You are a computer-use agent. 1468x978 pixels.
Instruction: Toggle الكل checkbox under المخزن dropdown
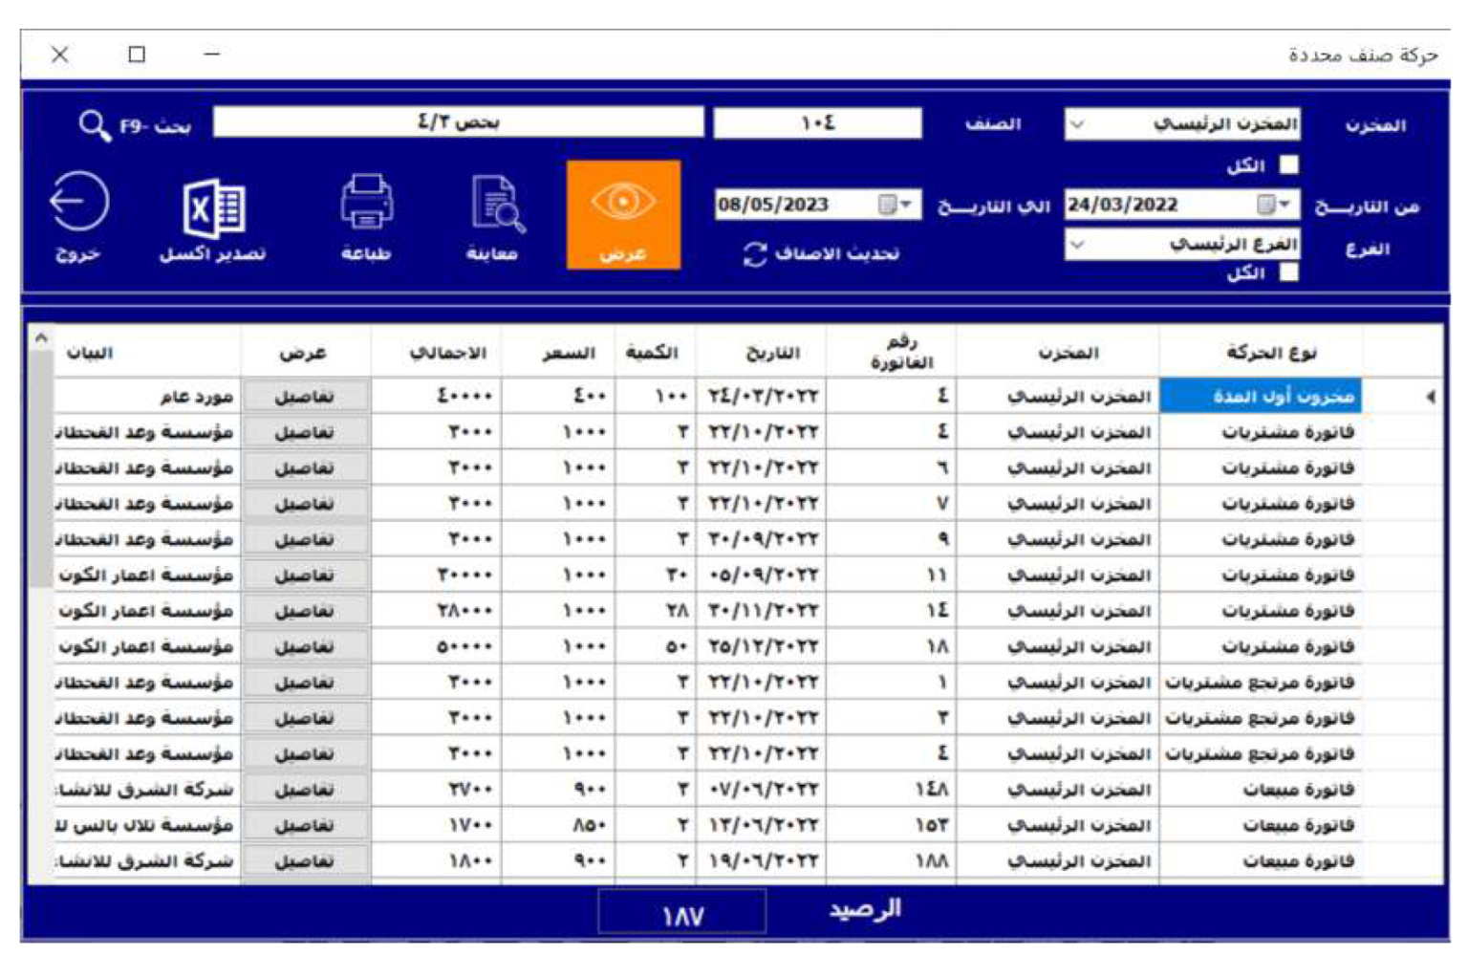coord(1288,165)
